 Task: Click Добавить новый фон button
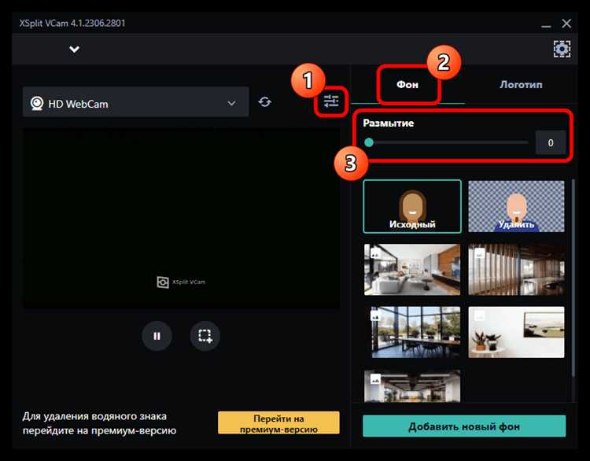tap(464, 426)
